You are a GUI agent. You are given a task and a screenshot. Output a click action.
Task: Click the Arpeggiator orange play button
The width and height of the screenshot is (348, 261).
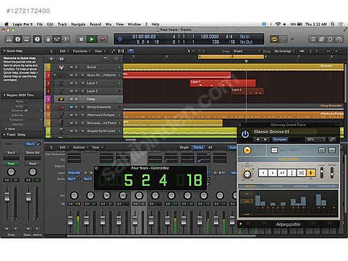[x=247, y=150]
